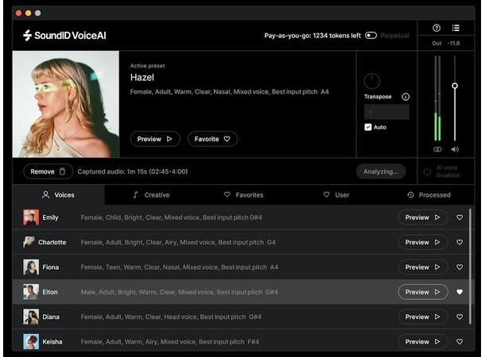Click the Analyzing... button
This screenshot has width=485, height=357.
click(381, 171)
